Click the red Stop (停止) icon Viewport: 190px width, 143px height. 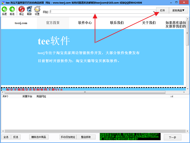22,9
